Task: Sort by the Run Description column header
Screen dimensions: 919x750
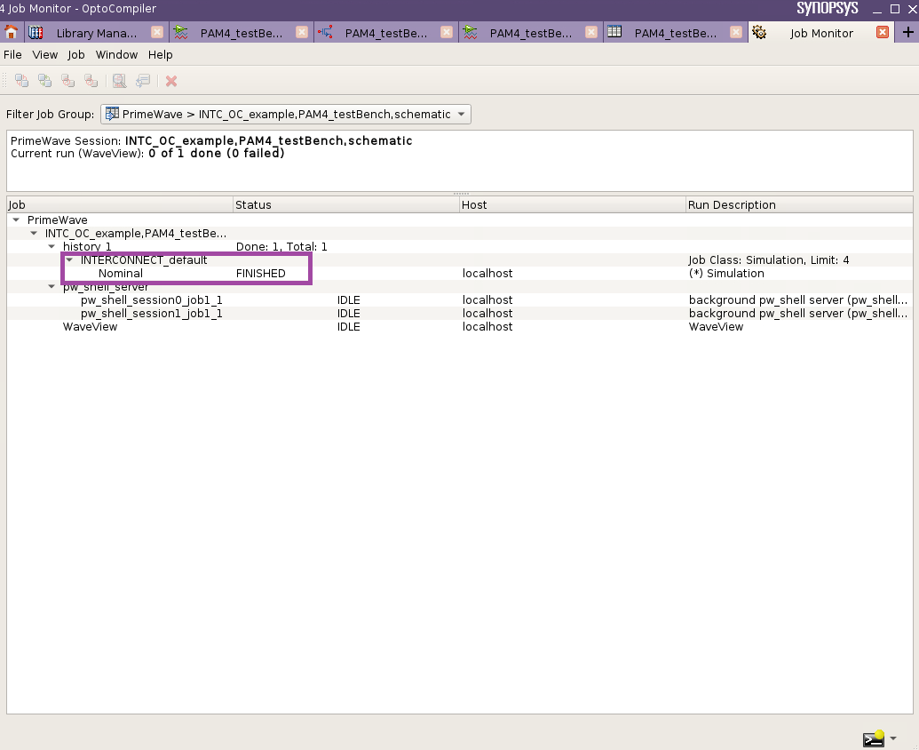Action: pos(799,204)
